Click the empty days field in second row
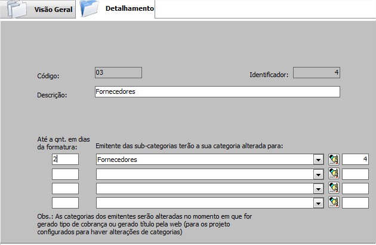 pyautogui.click(x=65, y=174)
